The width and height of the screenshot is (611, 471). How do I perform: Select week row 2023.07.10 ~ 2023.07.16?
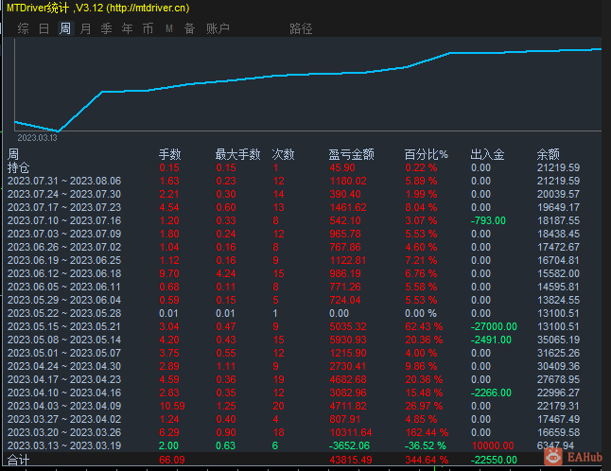(293, 221)
